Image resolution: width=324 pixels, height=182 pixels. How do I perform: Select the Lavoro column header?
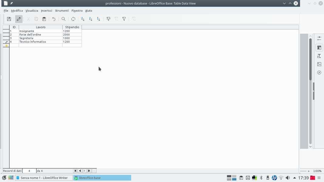pyautogui.click(x=40, y=27)
